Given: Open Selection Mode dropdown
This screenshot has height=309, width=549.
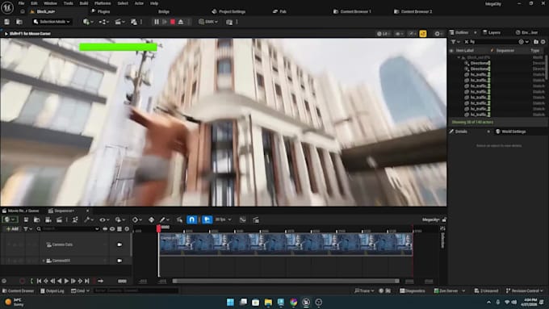Looking at the screenshot, I should pyautogui.click(x=52, y=22).
